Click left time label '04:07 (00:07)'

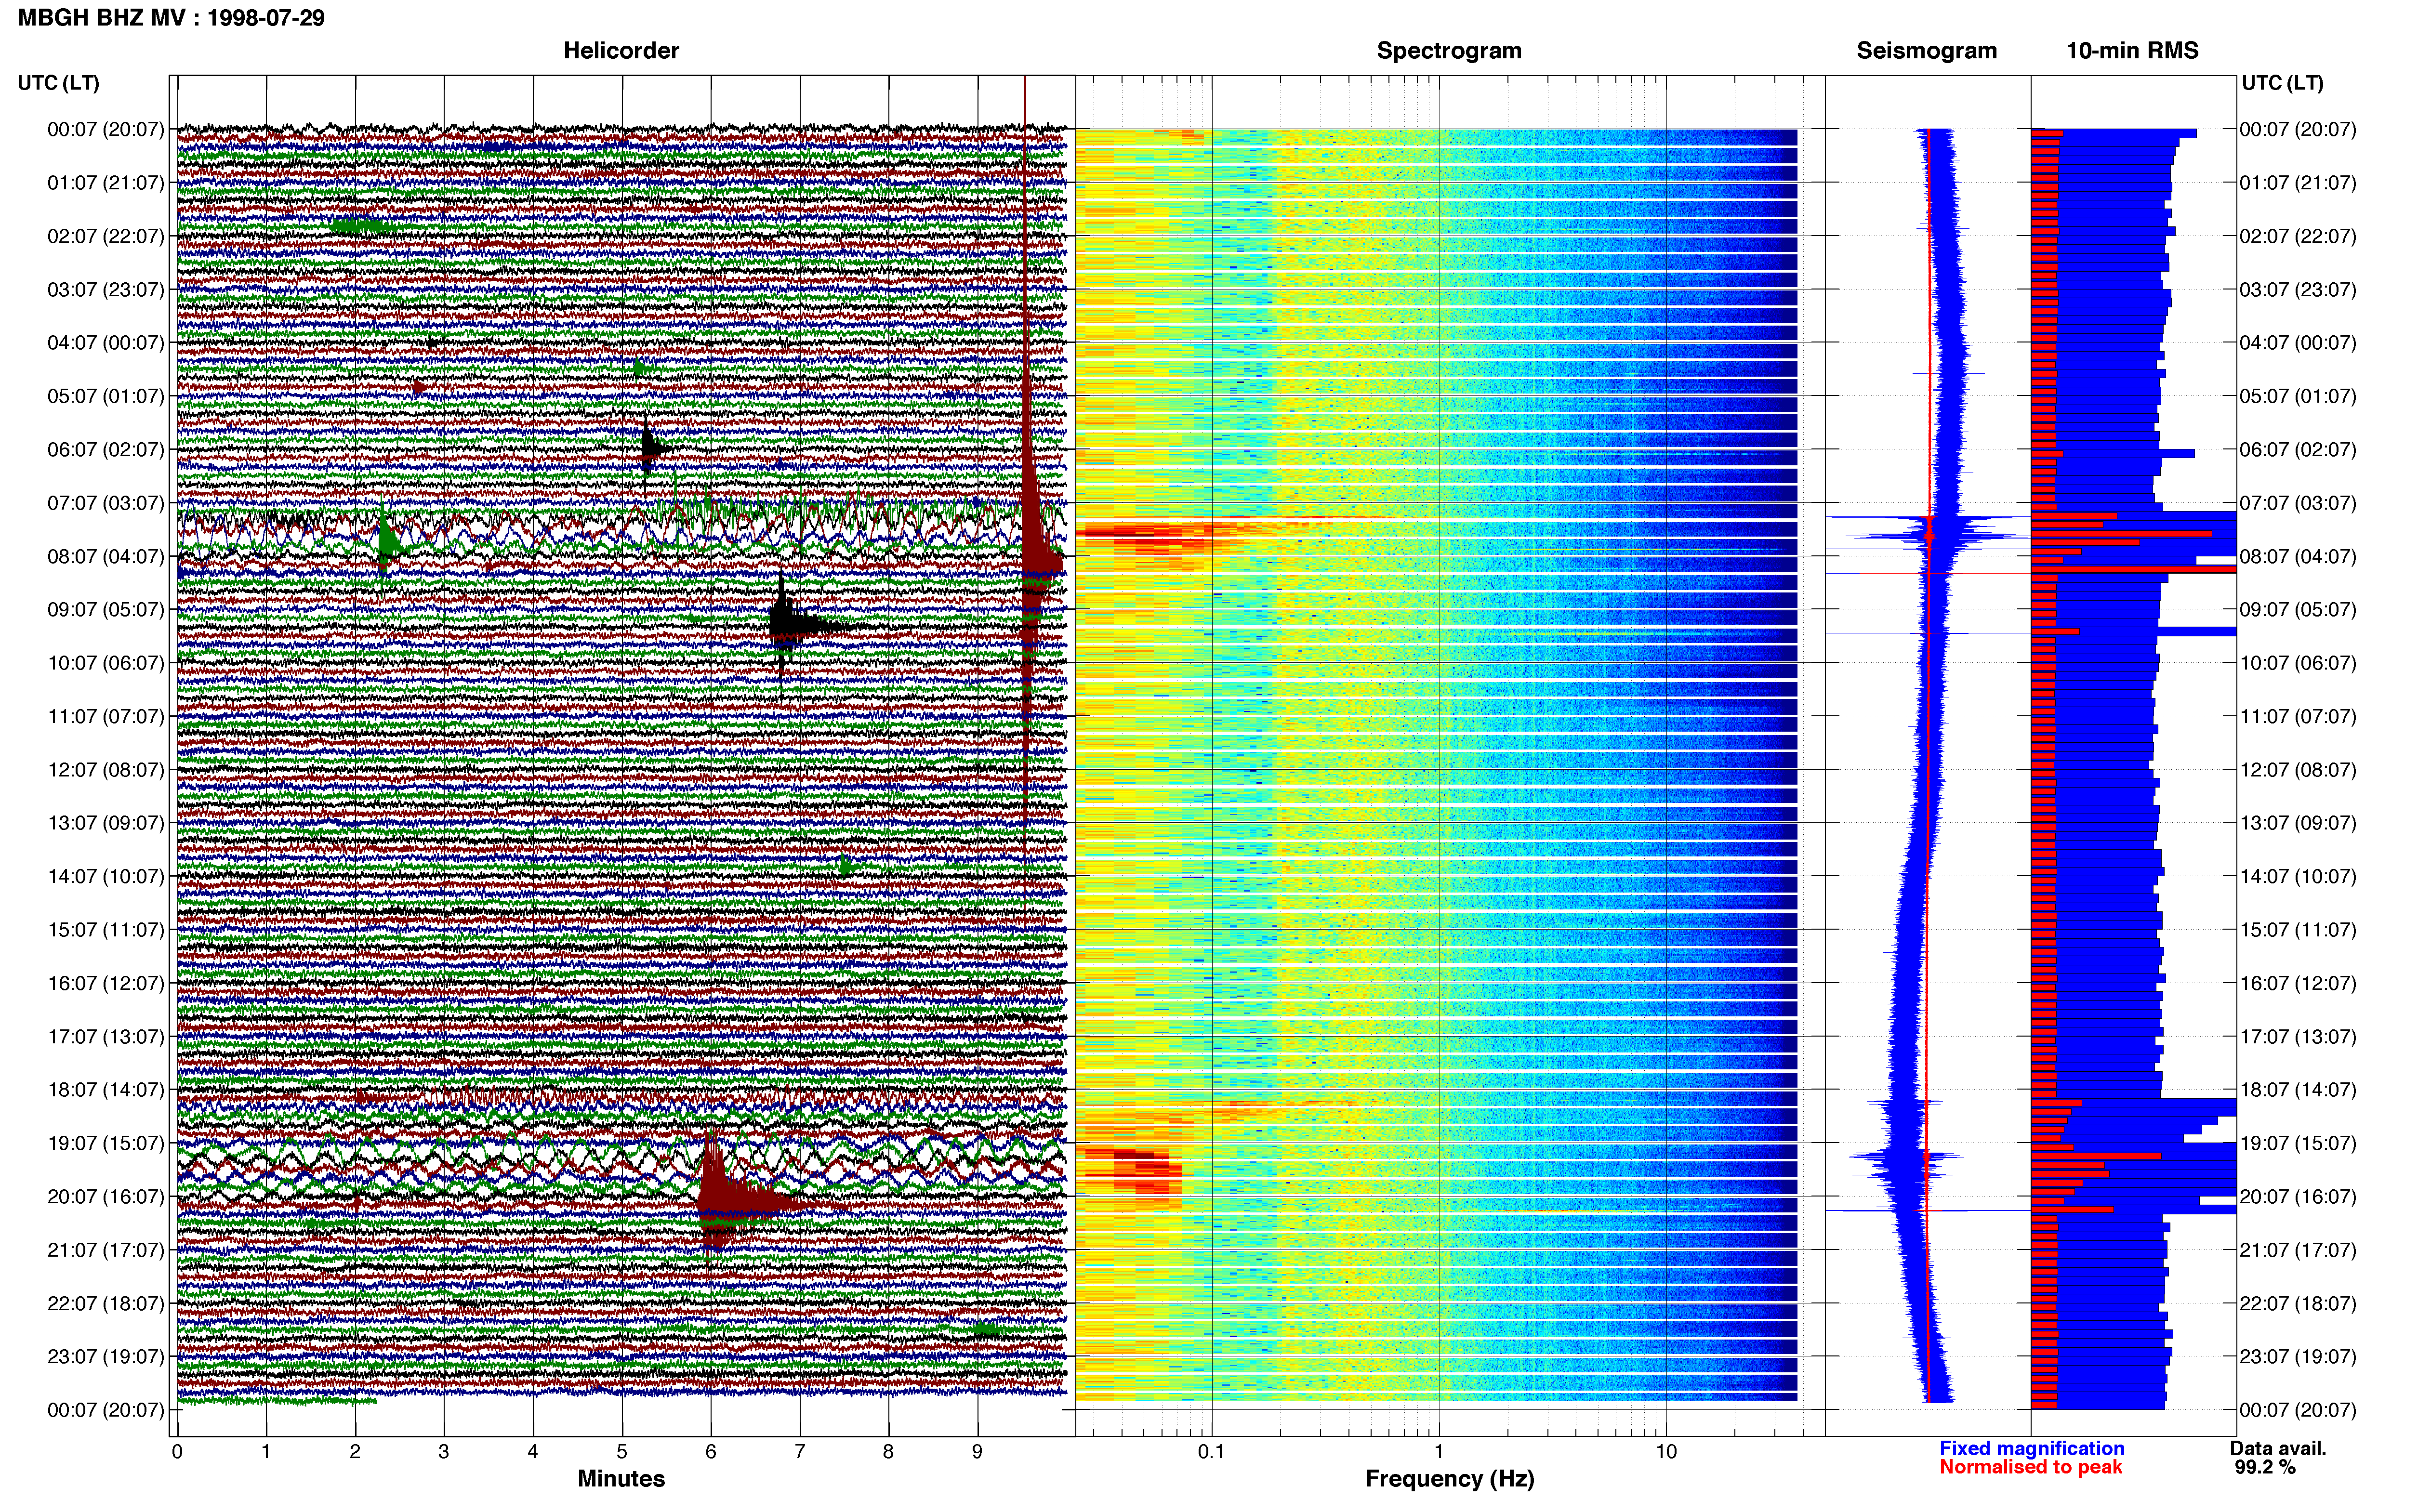[106, 343]
